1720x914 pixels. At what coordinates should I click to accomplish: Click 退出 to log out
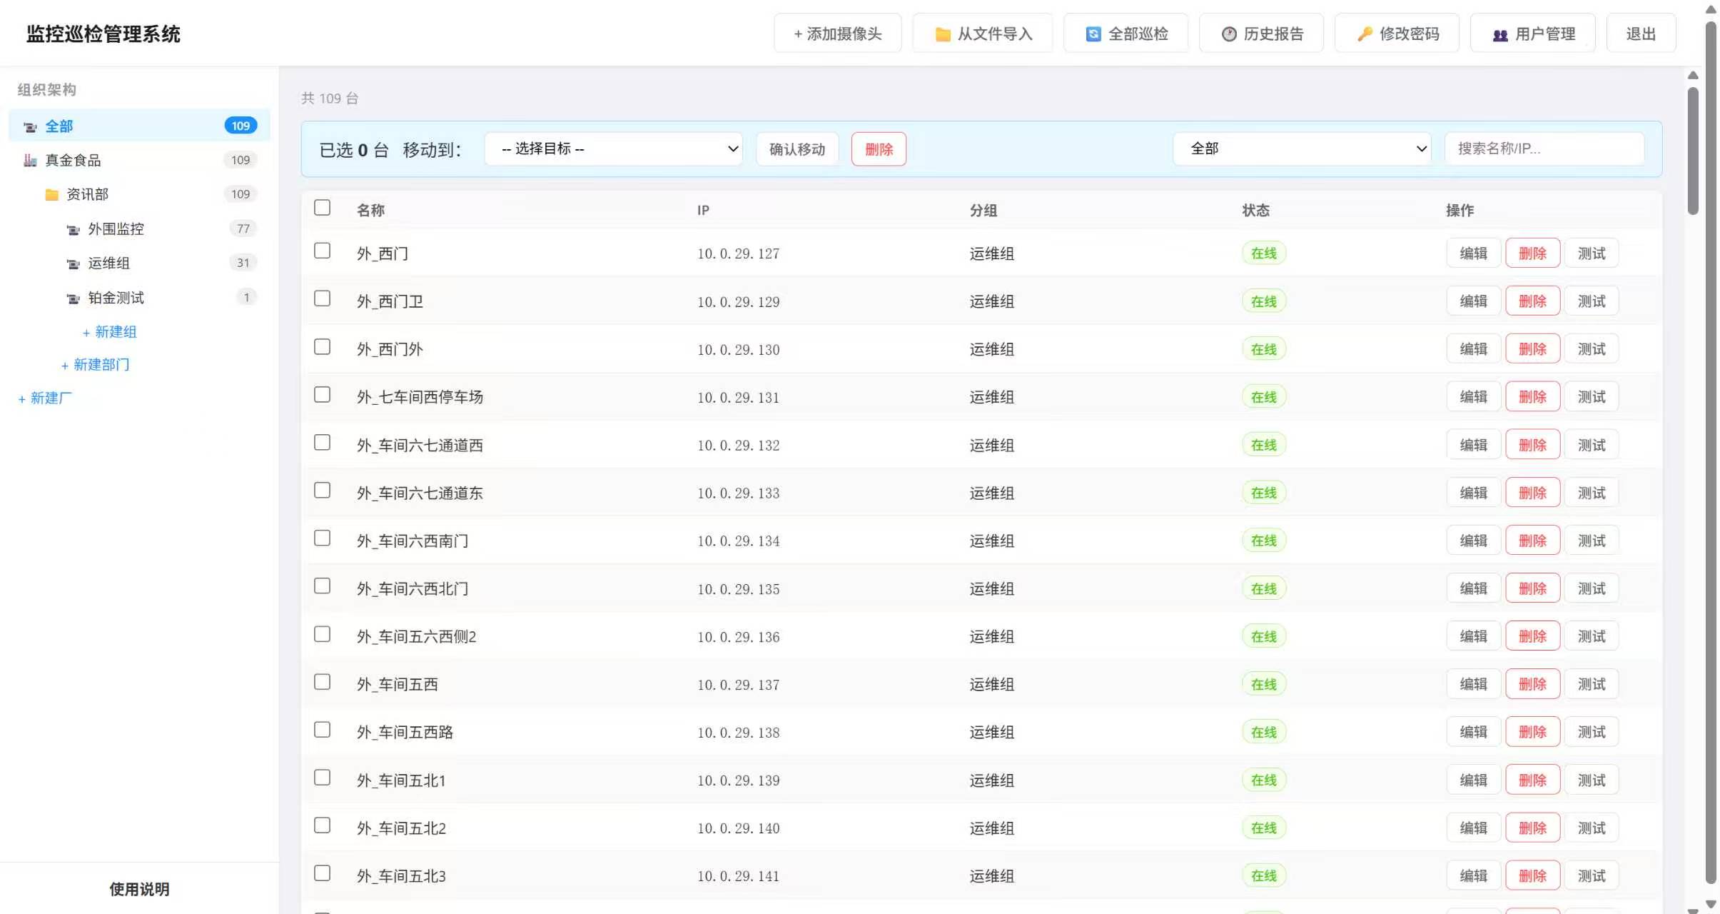pos(1641,34)
